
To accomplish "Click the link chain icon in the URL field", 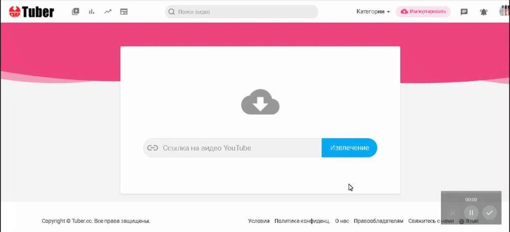I will (152, 148).
